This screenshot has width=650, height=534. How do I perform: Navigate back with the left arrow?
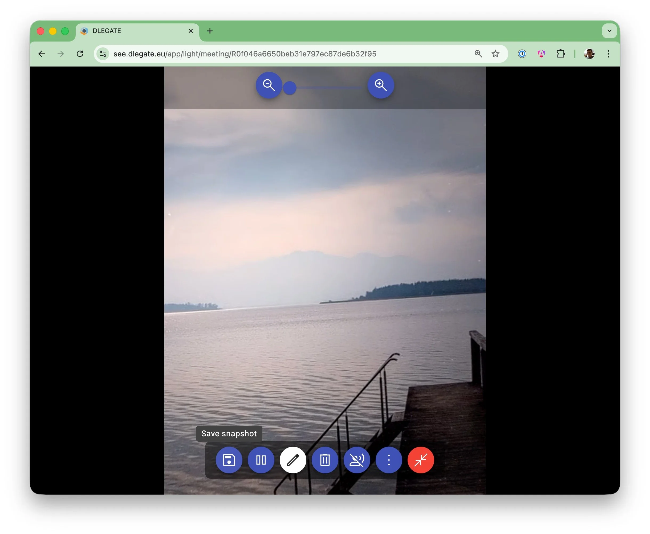pyautogui.click(x=42, y=54)
